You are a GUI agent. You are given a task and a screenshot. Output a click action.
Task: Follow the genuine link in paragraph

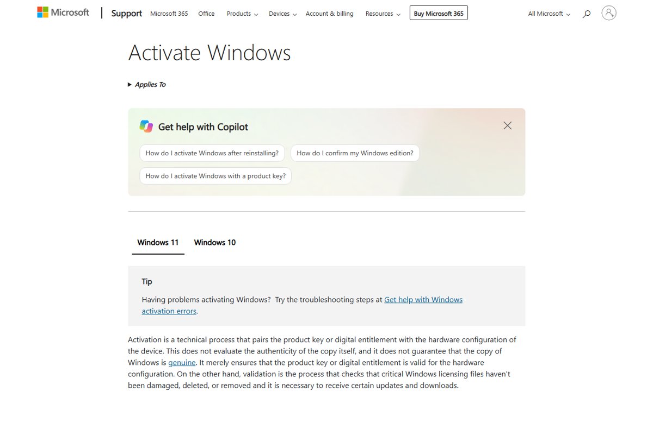point(182,362)
